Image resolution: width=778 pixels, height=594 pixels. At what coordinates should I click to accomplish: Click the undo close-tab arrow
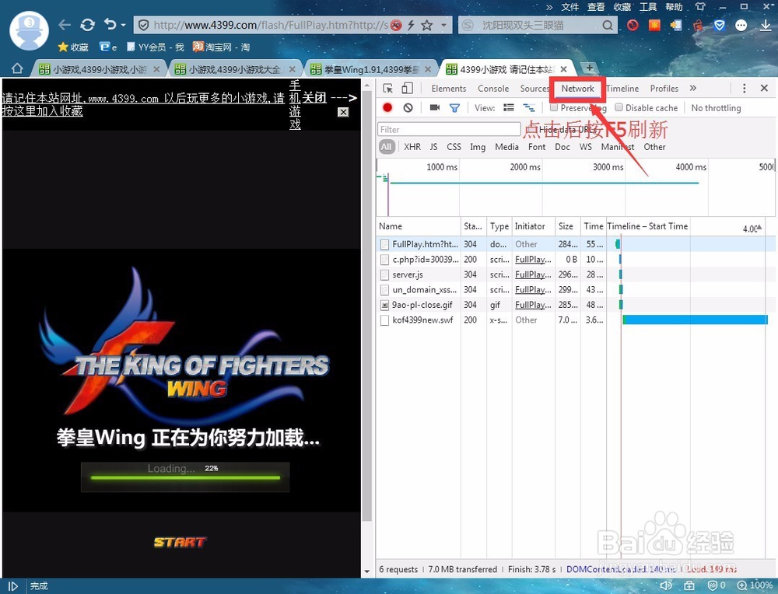coord(110,24)
